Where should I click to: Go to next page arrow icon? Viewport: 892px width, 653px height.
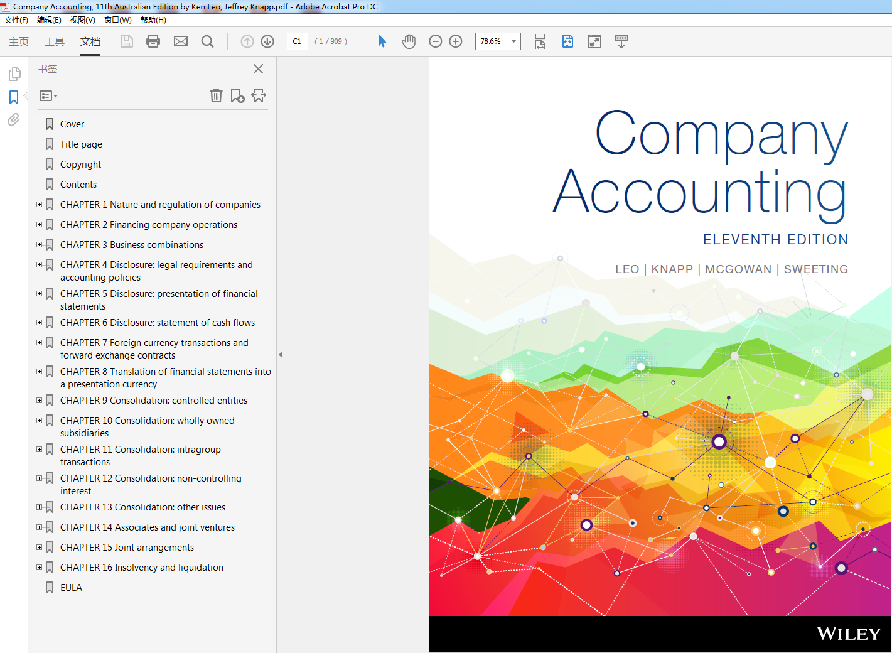coord(267,41)
